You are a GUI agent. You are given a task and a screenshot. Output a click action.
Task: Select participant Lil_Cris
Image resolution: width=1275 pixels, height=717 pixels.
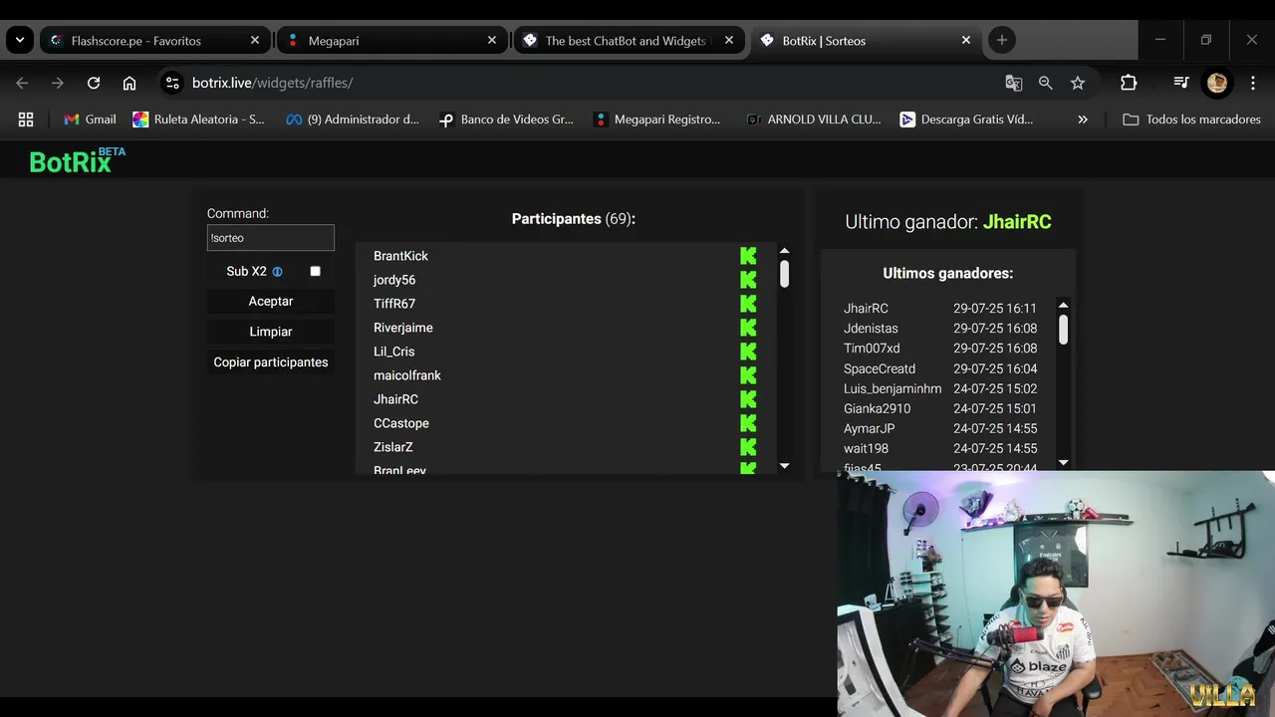394,352
